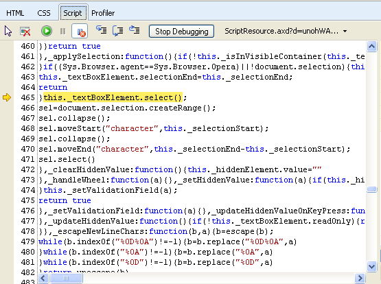Switch to the CSS tab
Viewport: 381px width, 284px height.
pos(44,13)
